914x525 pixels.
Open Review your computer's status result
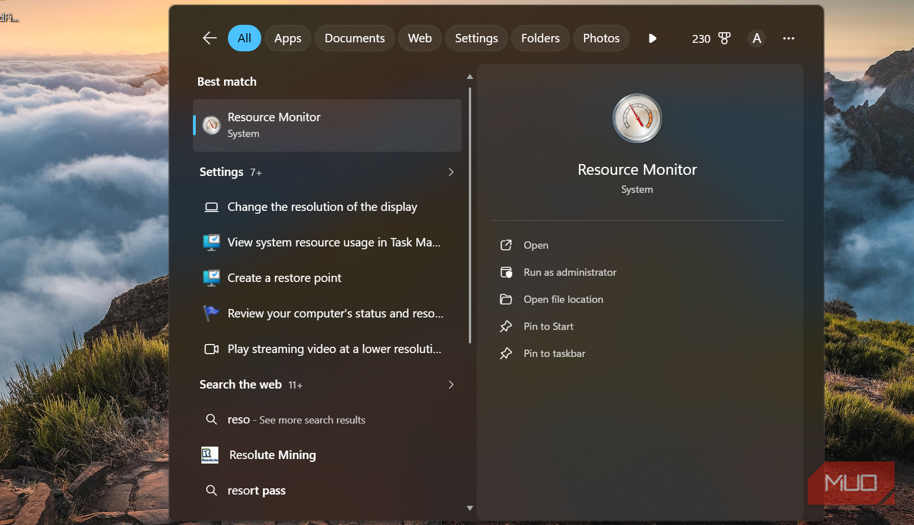[x=327, y=314]
